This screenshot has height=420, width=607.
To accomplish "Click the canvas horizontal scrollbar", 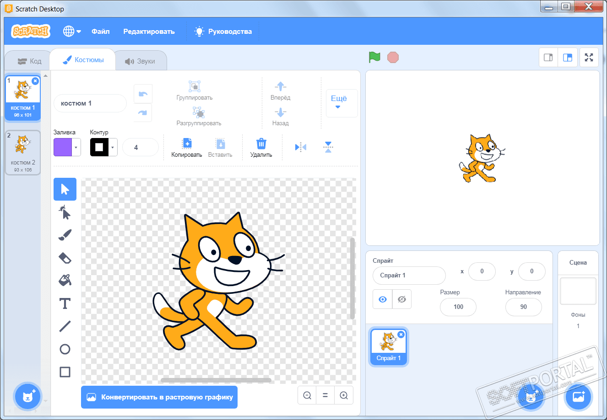I will [216, 380].
